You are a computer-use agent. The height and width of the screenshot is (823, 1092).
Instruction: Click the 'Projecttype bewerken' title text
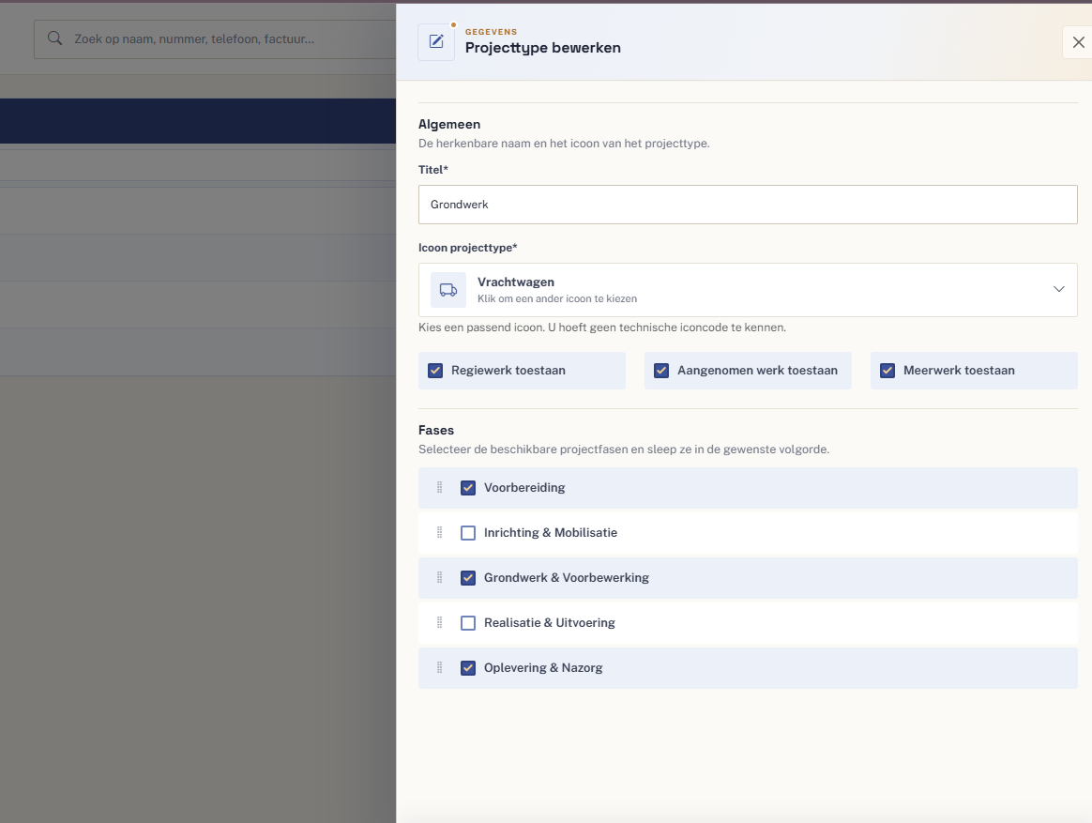[x=543, y=47]
